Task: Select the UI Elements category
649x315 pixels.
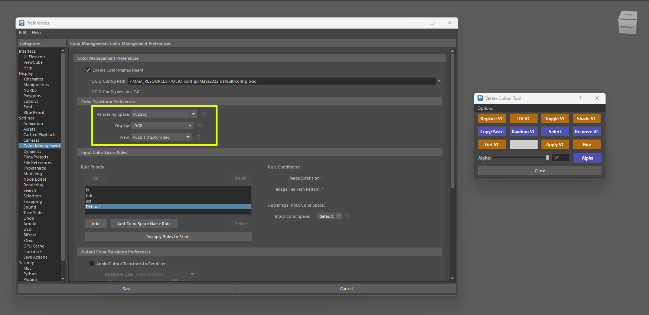Action: [35, 57]
